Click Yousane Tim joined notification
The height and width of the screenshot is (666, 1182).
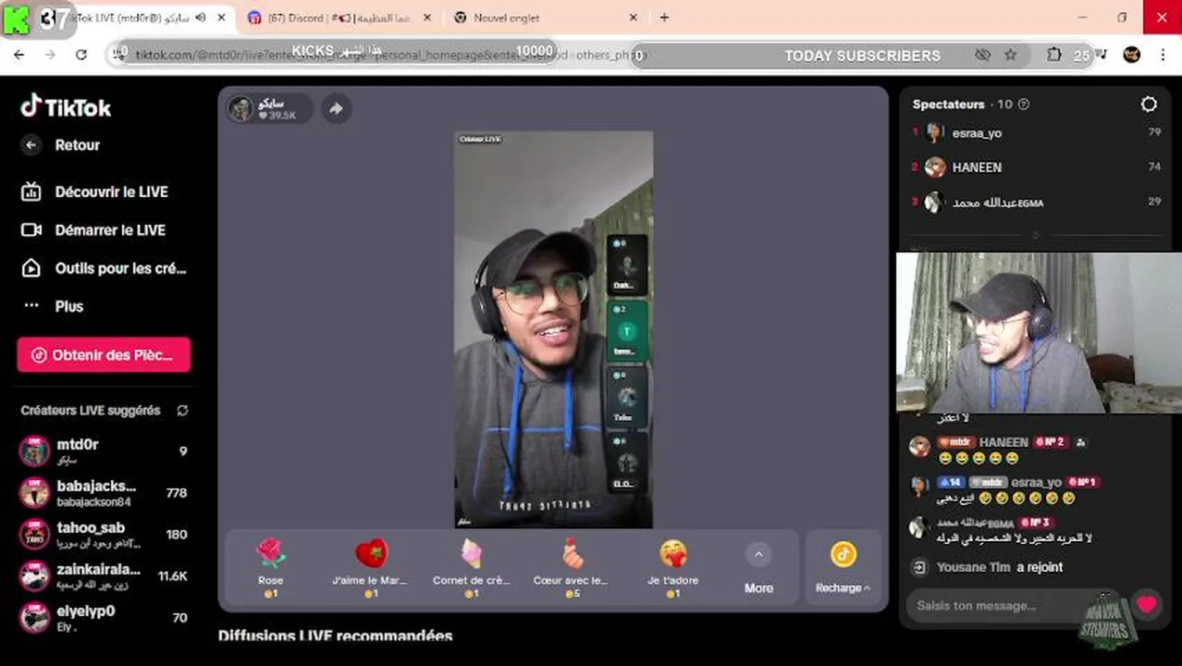999,567
